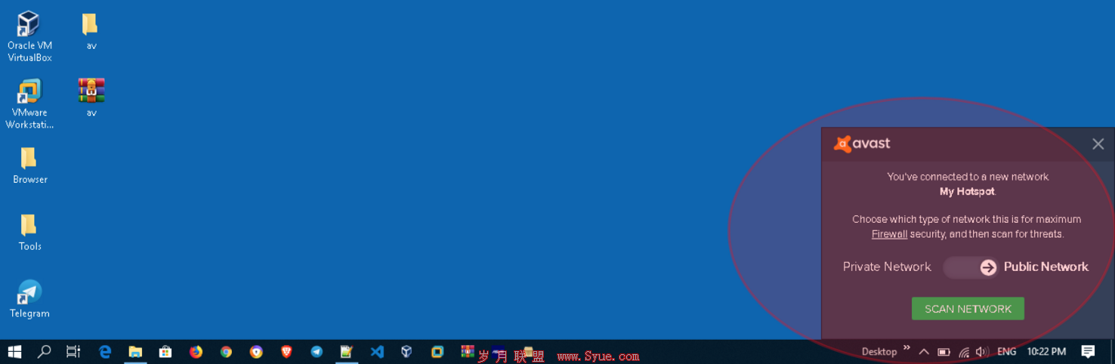Select the Private Network label

(887, 267)
